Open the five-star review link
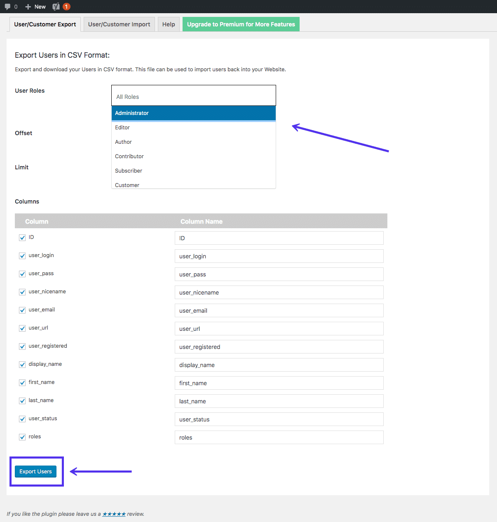Viewport: 497px width, 522px height. click(x=114, y=514)
